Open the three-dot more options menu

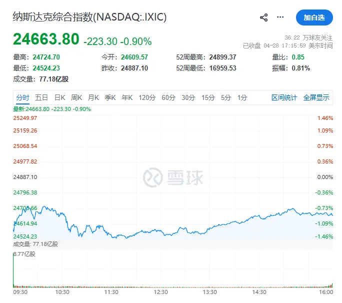(280, 17)
